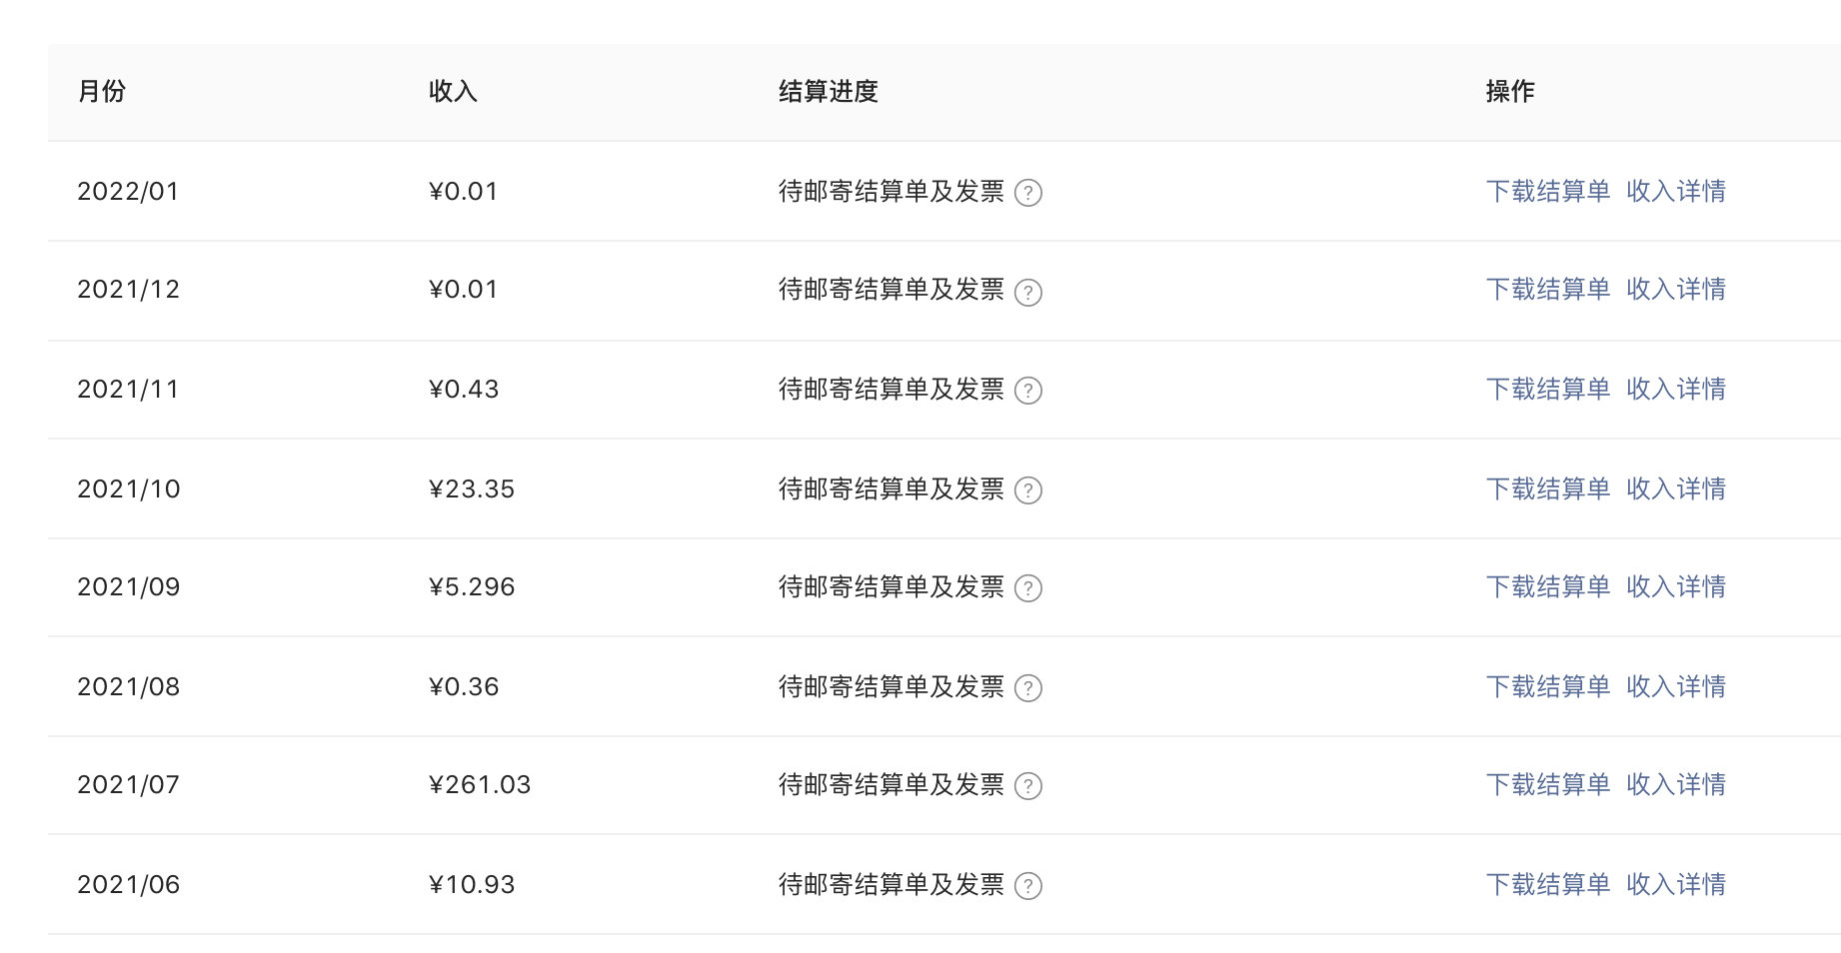Download 下载结算单 for 2022/01
1841x953 pixels.
[1547, 191]
